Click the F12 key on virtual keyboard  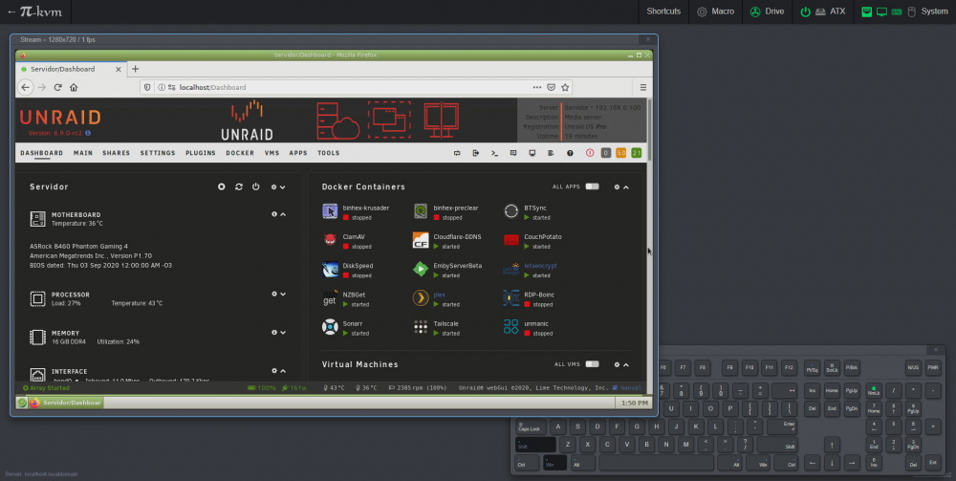(x=790, y=367)
